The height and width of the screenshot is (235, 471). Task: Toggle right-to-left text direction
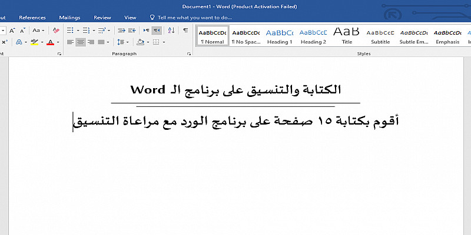pyautogui.click(x=157, y=31)
